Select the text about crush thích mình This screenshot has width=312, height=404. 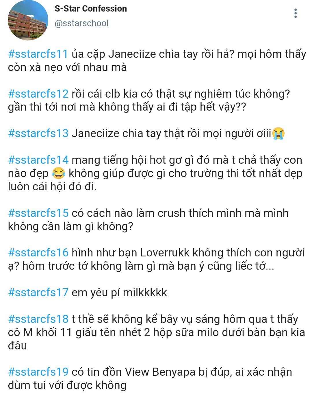148,220
